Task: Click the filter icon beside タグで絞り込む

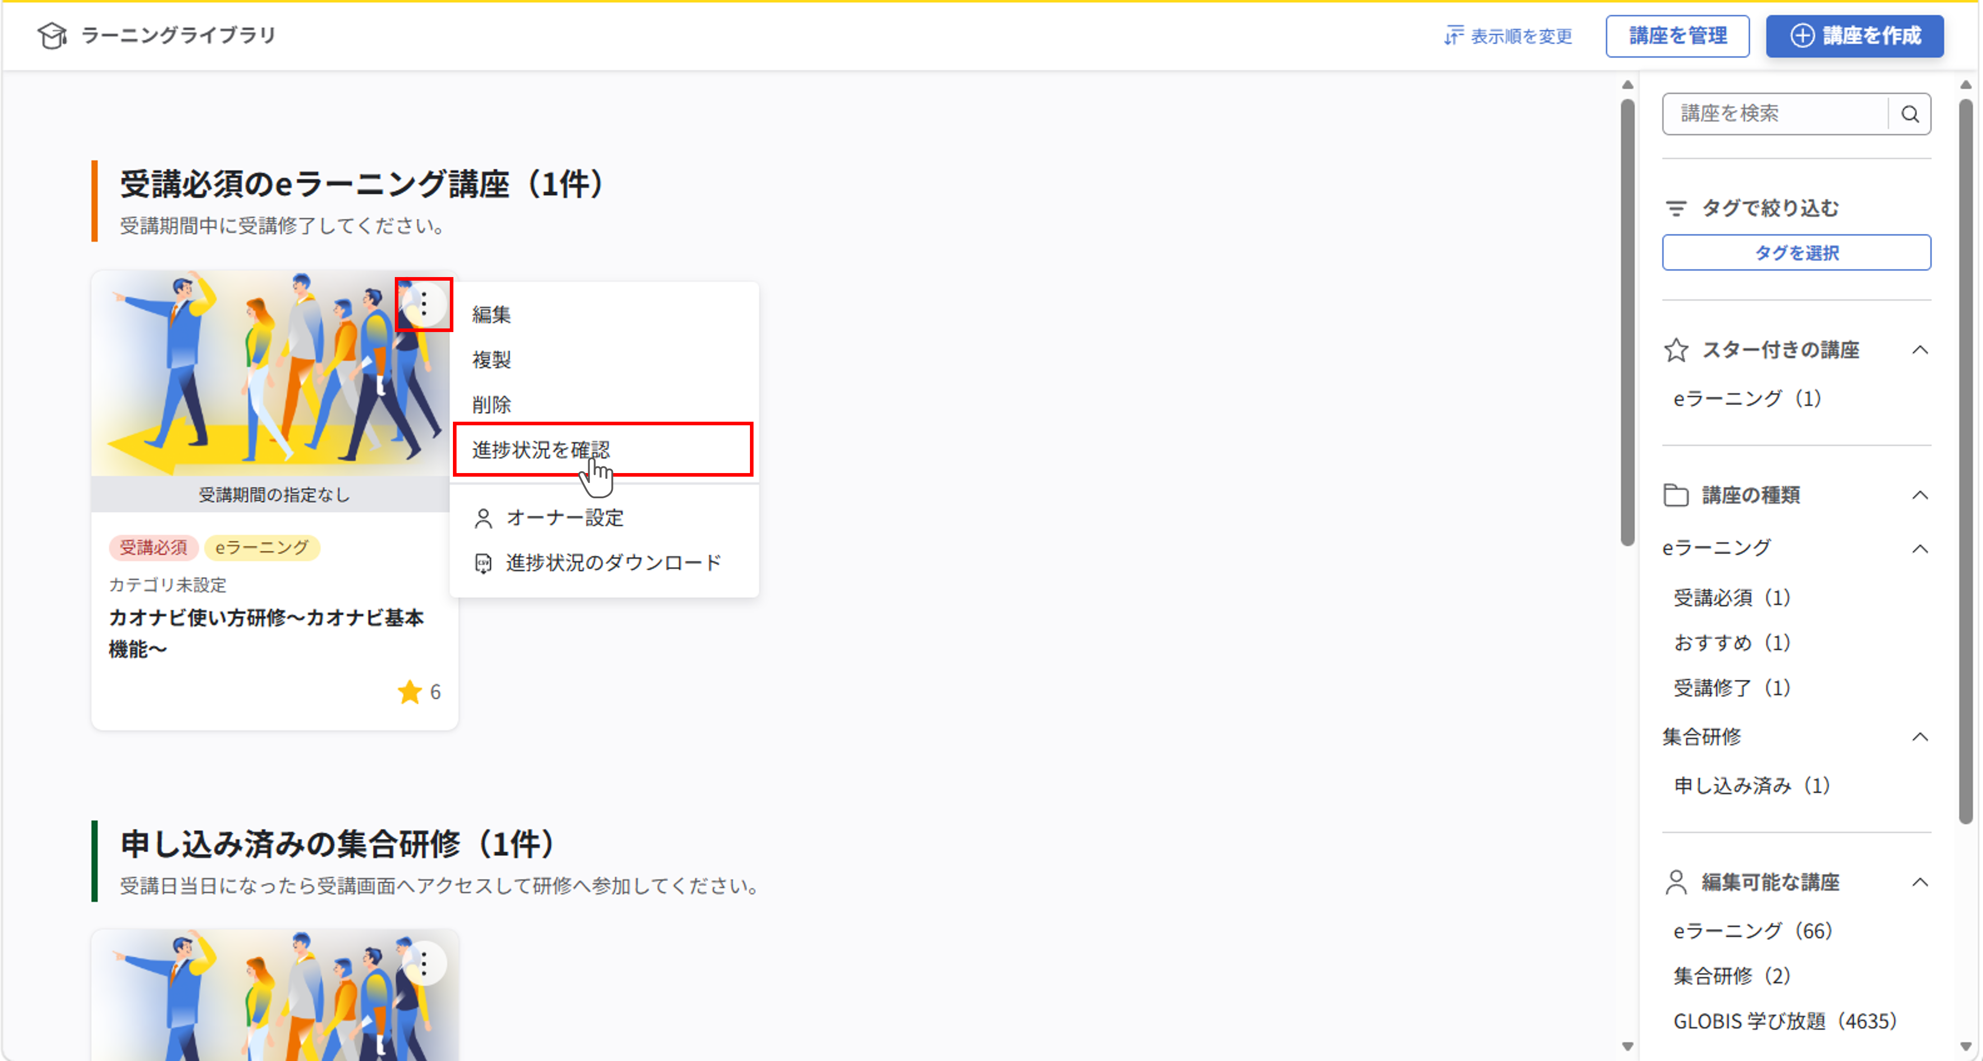Action: (1676, 208)
